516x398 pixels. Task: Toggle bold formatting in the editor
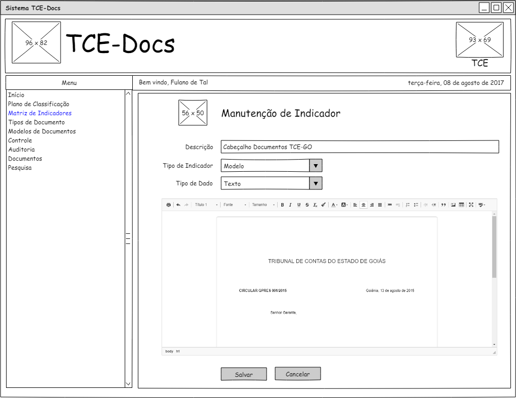coord(282,205)
